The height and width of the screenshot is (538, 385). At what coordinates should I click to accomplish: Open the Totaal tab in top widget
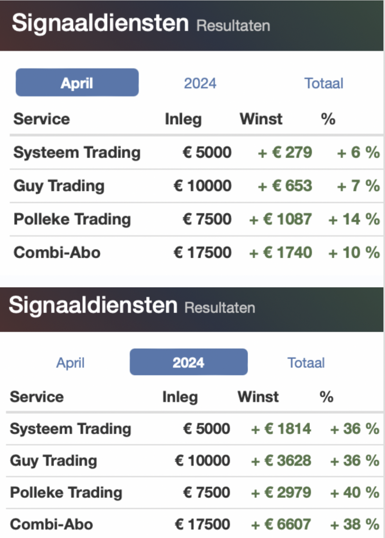(x=324, y=83)
